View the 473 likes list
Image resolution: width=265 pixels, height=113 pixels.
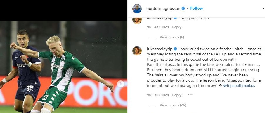pyautogui.click(x=161, y=27)
